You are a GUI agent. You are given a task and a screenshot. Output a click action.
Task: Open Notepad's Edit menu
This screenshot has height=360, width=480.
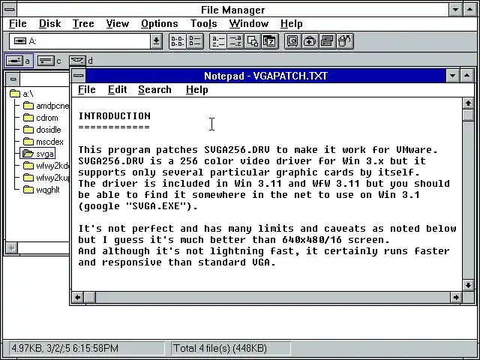118,90
